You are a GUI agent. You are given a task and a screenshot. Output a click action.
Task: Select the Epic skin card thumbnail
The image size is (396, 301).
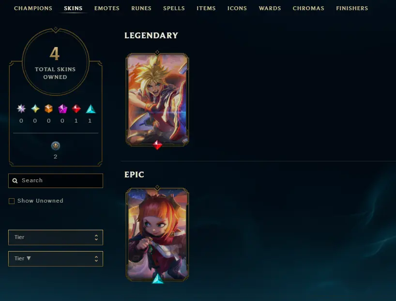point(157,234)
